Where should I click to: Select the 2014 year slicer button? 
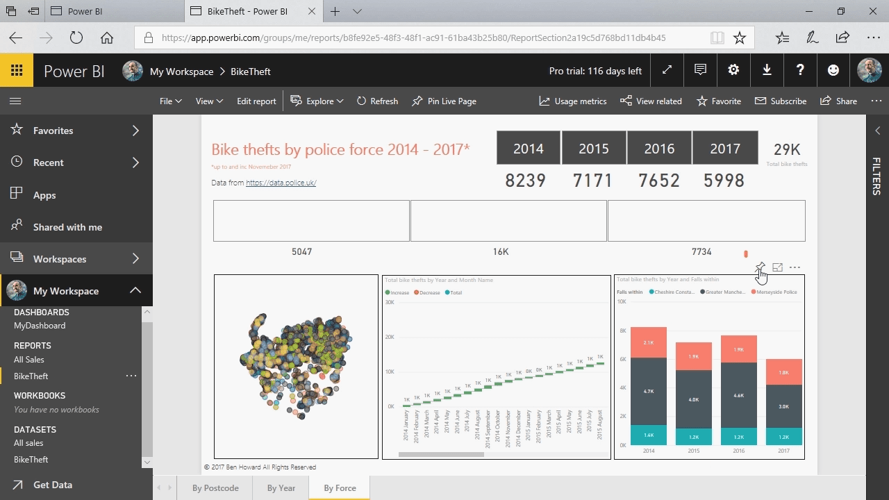(x=528, y=147)
